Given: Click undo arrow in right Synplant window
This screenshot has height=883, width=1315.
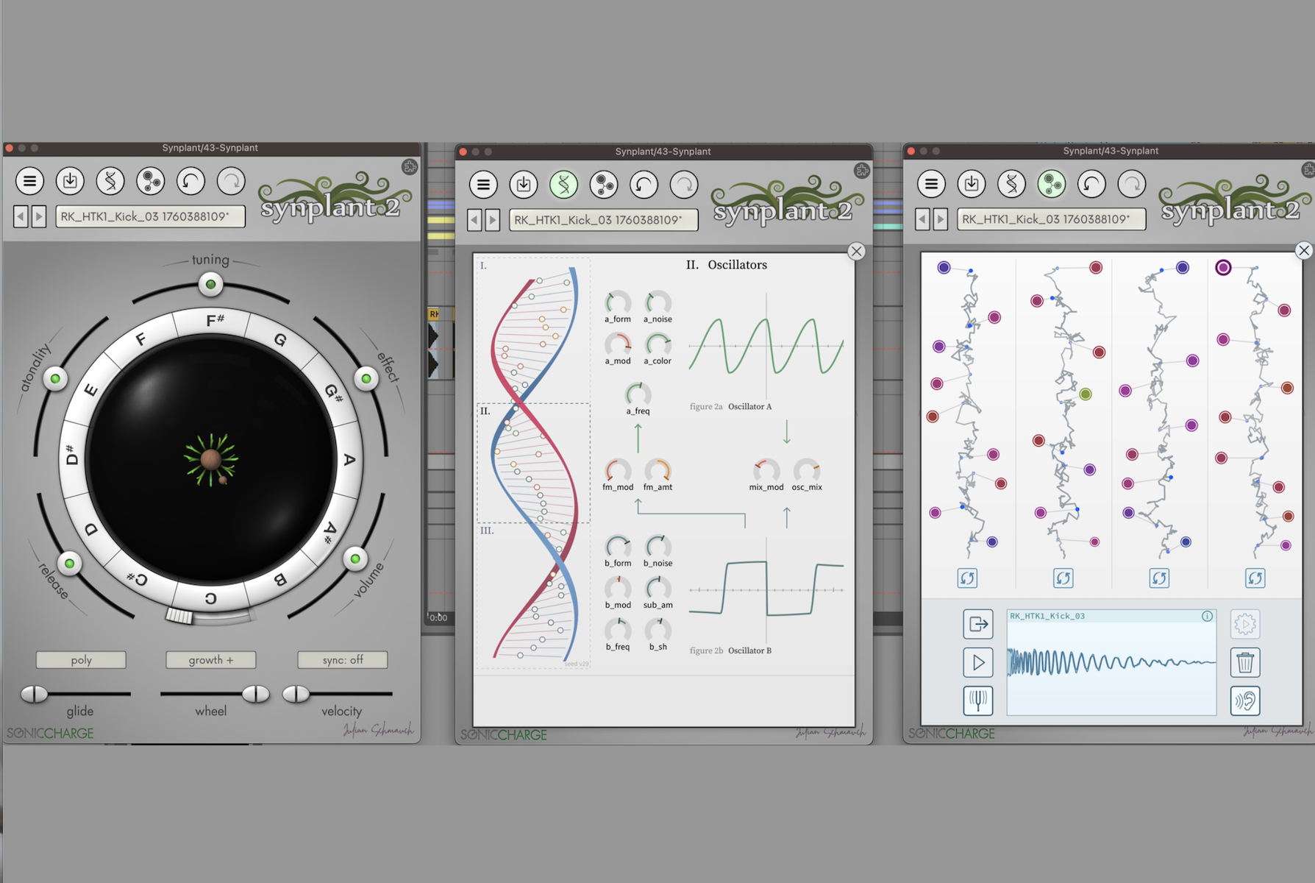Looking at the screenshot, I should [x=1092, y=184].
